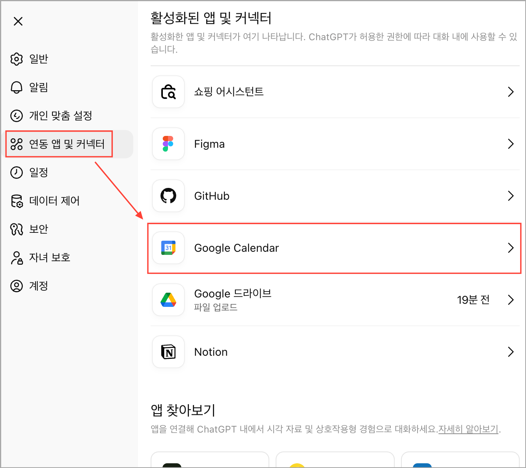Expand the Figma row chevron
Viewport: 526px width, 468px height.
511,144
